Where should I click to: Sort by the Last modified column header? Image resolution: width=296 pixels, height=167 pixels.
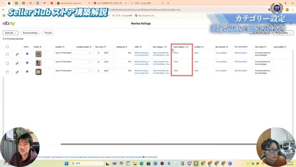click(x=280, y=47)
